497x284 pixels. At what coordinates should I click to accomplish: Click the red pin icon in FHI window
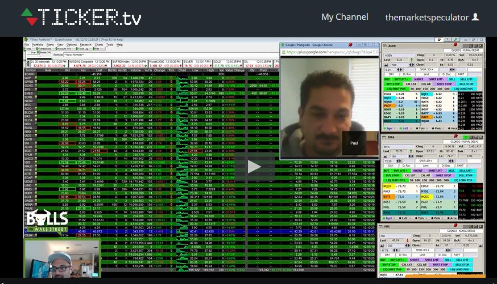click(455, 225)
